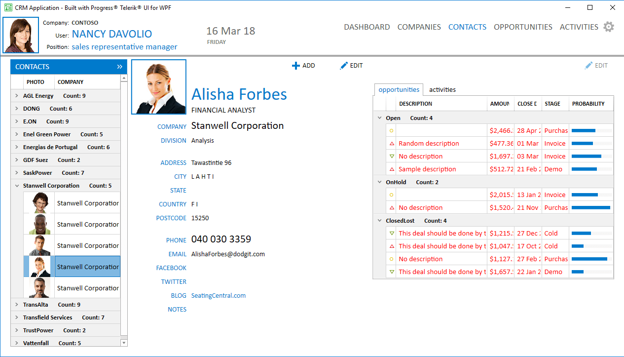This screenshot has width=624, height=357.
Task: Click the PHOTO column header
Action: (38, 82)
